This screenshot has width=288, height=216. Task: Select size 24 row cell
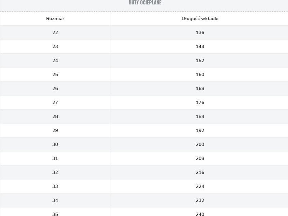(55, 60)
